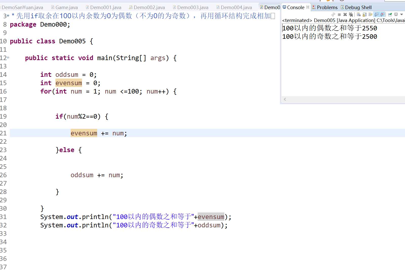
Task: Click the class name Demo005 on line 10
Action: 72,41
